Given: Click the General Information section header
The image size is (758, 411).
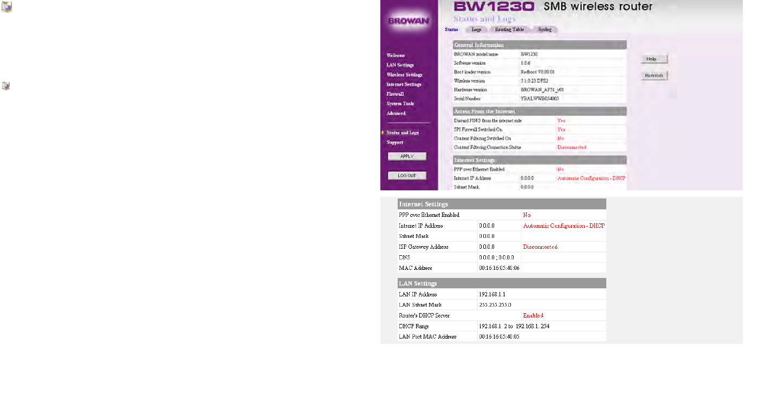Looking at the screenshot, I should coord(540,45).
